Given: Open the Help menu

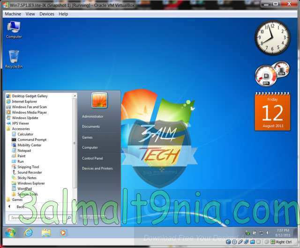Looking at the screenshot, I should pyautogui.click(x=63, y=14).
